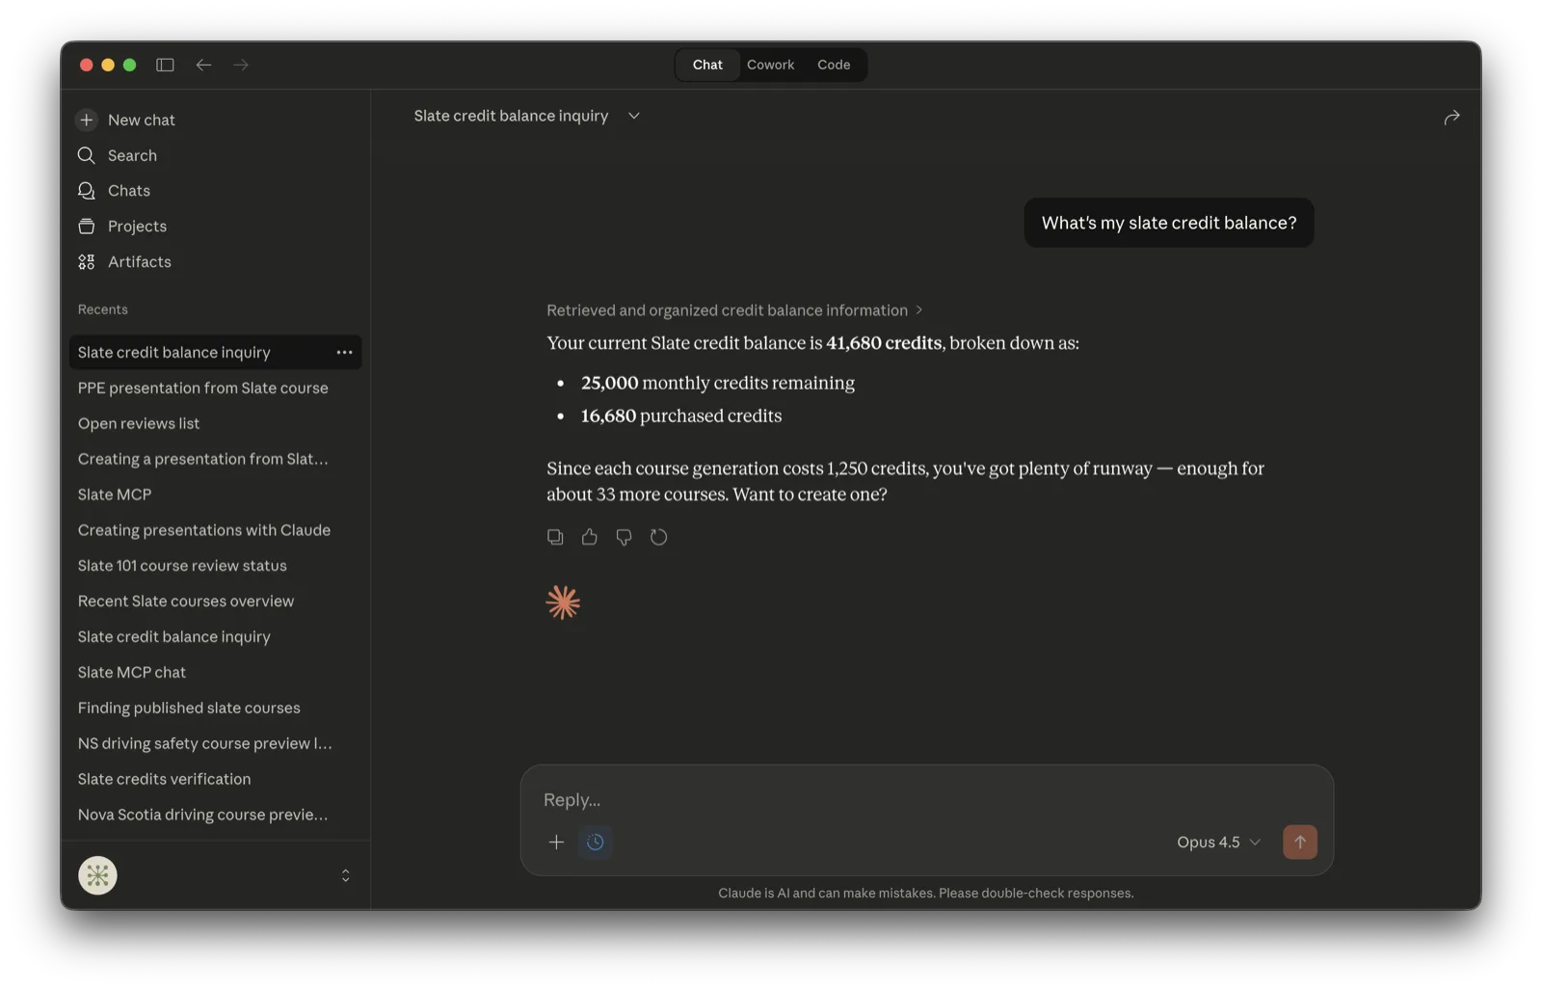Click the '41,680 credits' total in the response

click(884, 343)
